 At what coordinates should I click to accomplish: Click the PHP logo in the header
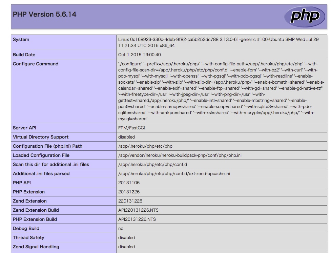click(304, 16)
